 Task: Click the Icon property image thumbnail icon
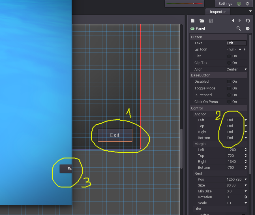pyautogui.click(x=196, y=49)
